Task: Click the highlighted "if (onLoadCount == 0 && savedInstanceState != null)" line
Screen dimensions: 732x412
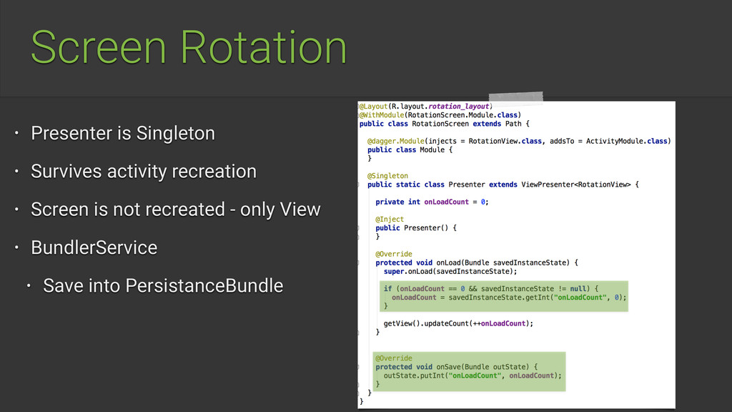Action: click(490, 289)
